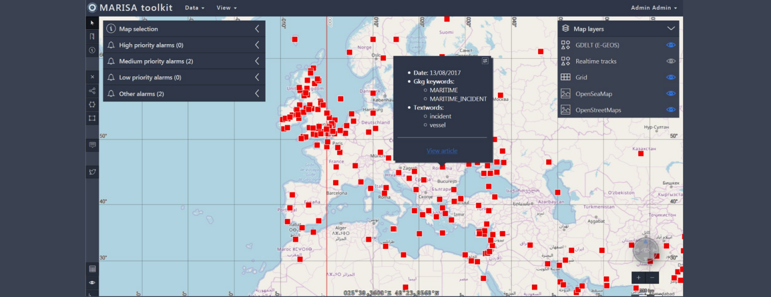771x297 pixels.
Task: Select the pointer tool in the left toolbar
Action: pos(92,23)
